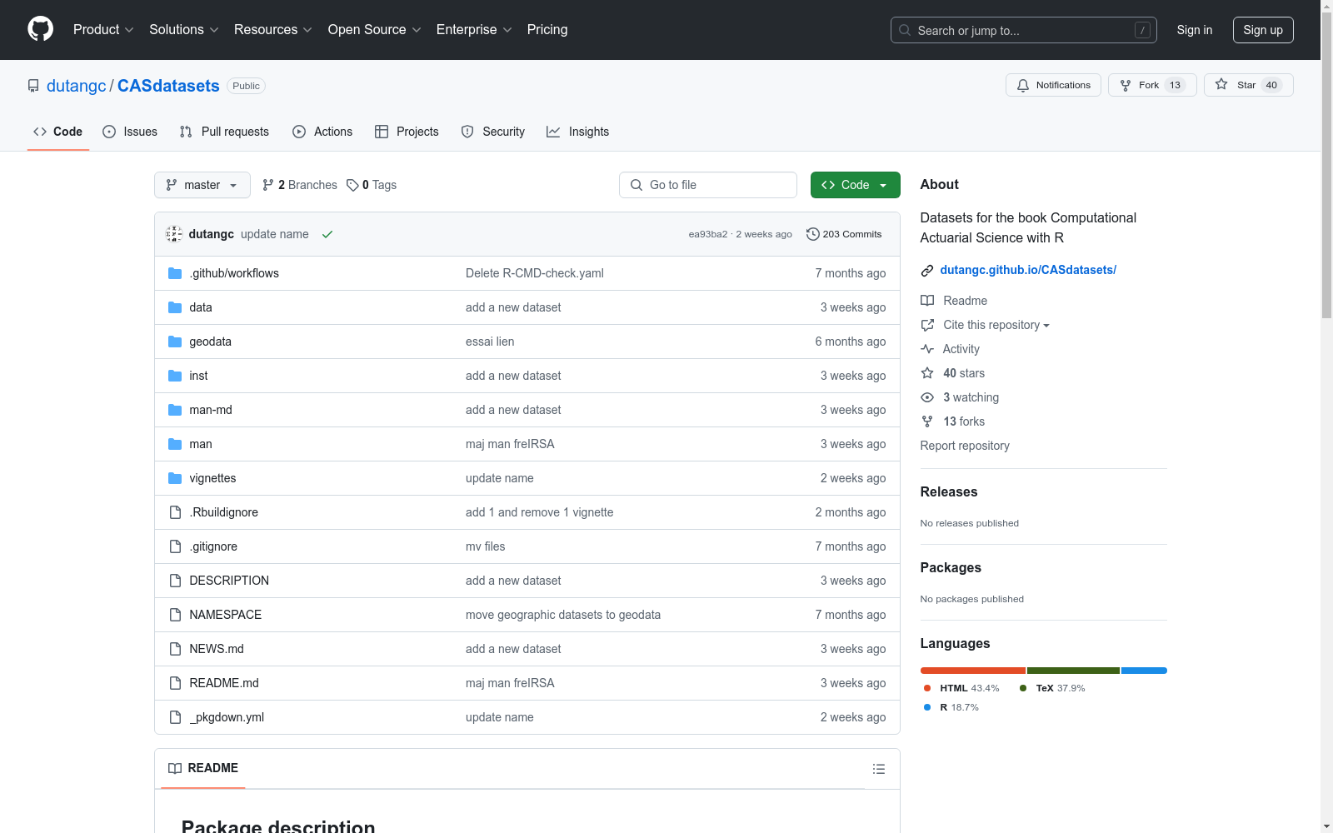The width and height of the screenshot is (1333, 833).
Task: Click the Sign in link
Action: (x=1195, y=30)
